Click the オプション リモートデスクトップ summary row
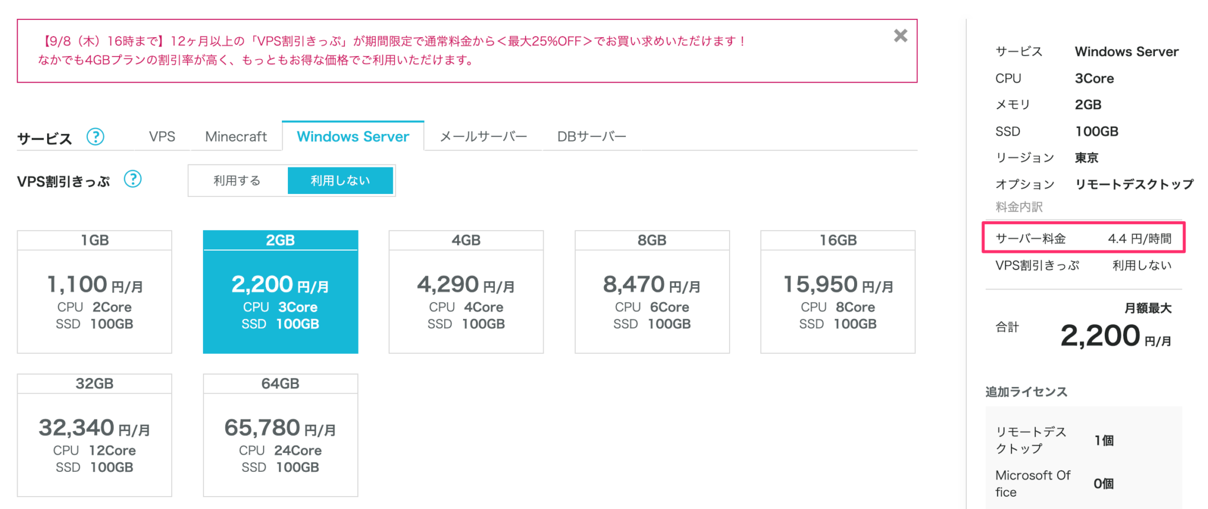The width and height of the screenshot is (1208, 509). (1094, 184)
